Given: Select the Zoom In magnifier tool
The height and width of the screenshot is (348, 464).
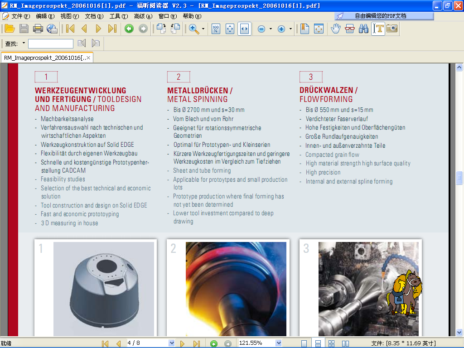Looking at the screenshot, I should (194, 29).
